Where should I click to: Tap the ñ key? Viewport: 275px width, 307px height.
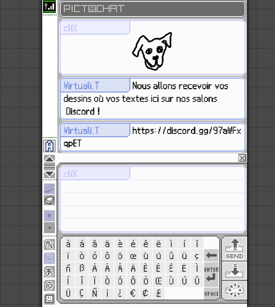click(68, 268)
